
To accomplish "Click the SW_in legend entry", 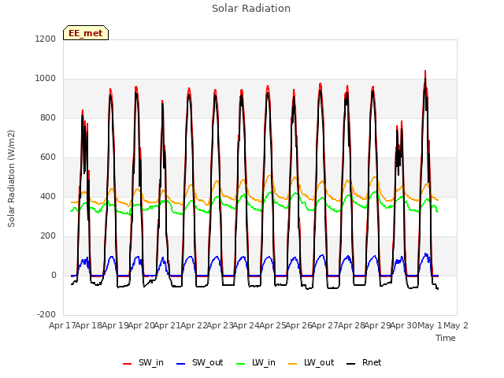I will 143,362.
